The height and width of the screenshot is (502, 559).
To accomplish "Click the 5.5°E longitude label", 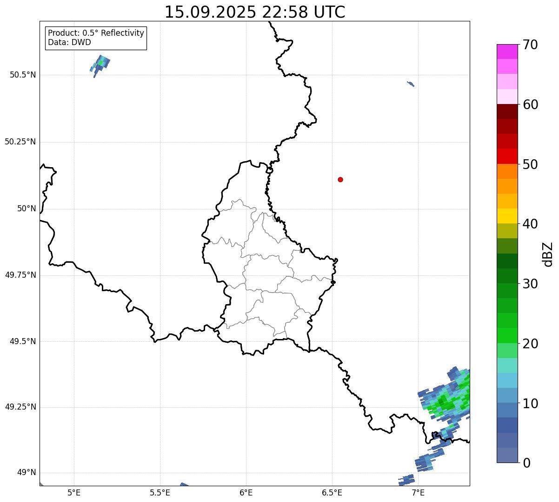I will (160, 492).
